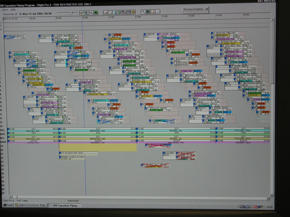Click the first icon in the left toolbar group
The height and width of the screenshot is (217, 290).
82,13
